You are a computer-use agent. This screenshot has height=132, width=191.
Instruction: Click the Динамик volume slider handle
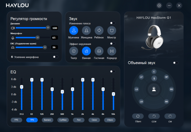(48, 28)
